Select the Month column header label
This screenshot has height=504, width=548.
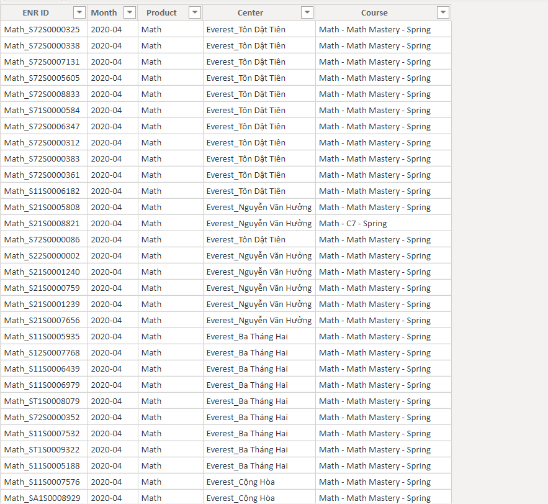point(104,13)
